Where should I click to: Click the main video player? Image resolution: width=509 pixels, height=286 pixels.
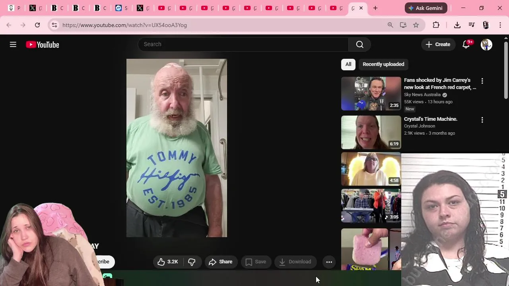(177, 148)
